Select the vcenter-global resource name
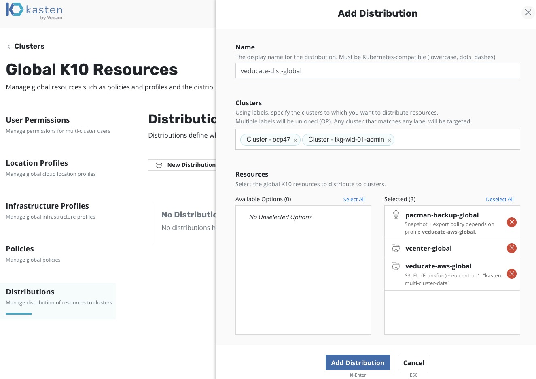This screenshot has width=536, height=379. (428, 248)
